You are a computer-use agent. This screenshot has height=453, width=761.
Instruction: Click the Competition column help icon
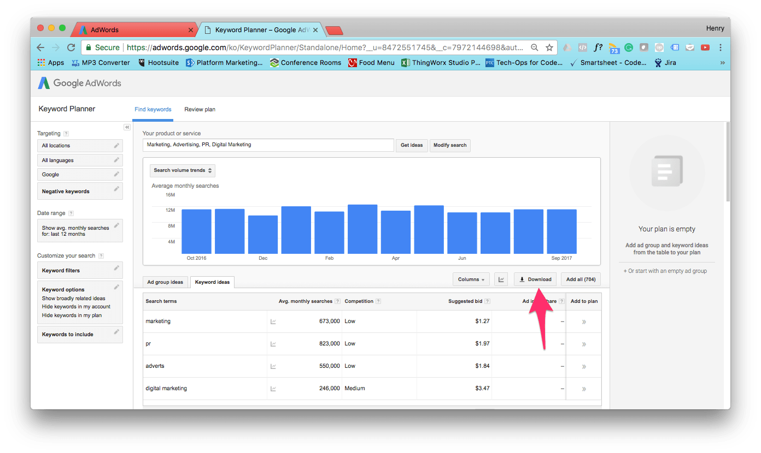[x=378, y=301]
